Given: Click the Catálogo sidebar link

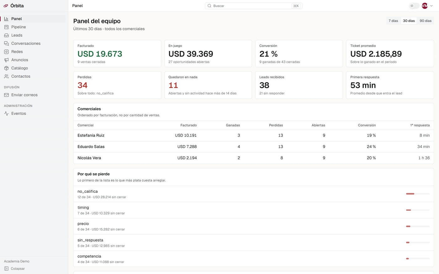Looking at the screenshot, I should [19, 68].
